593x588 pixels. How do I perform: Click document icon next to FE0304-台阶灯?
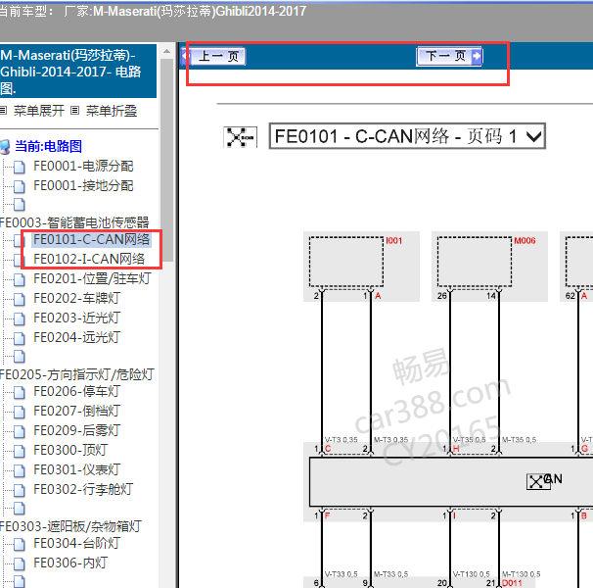tap(20, 544)
